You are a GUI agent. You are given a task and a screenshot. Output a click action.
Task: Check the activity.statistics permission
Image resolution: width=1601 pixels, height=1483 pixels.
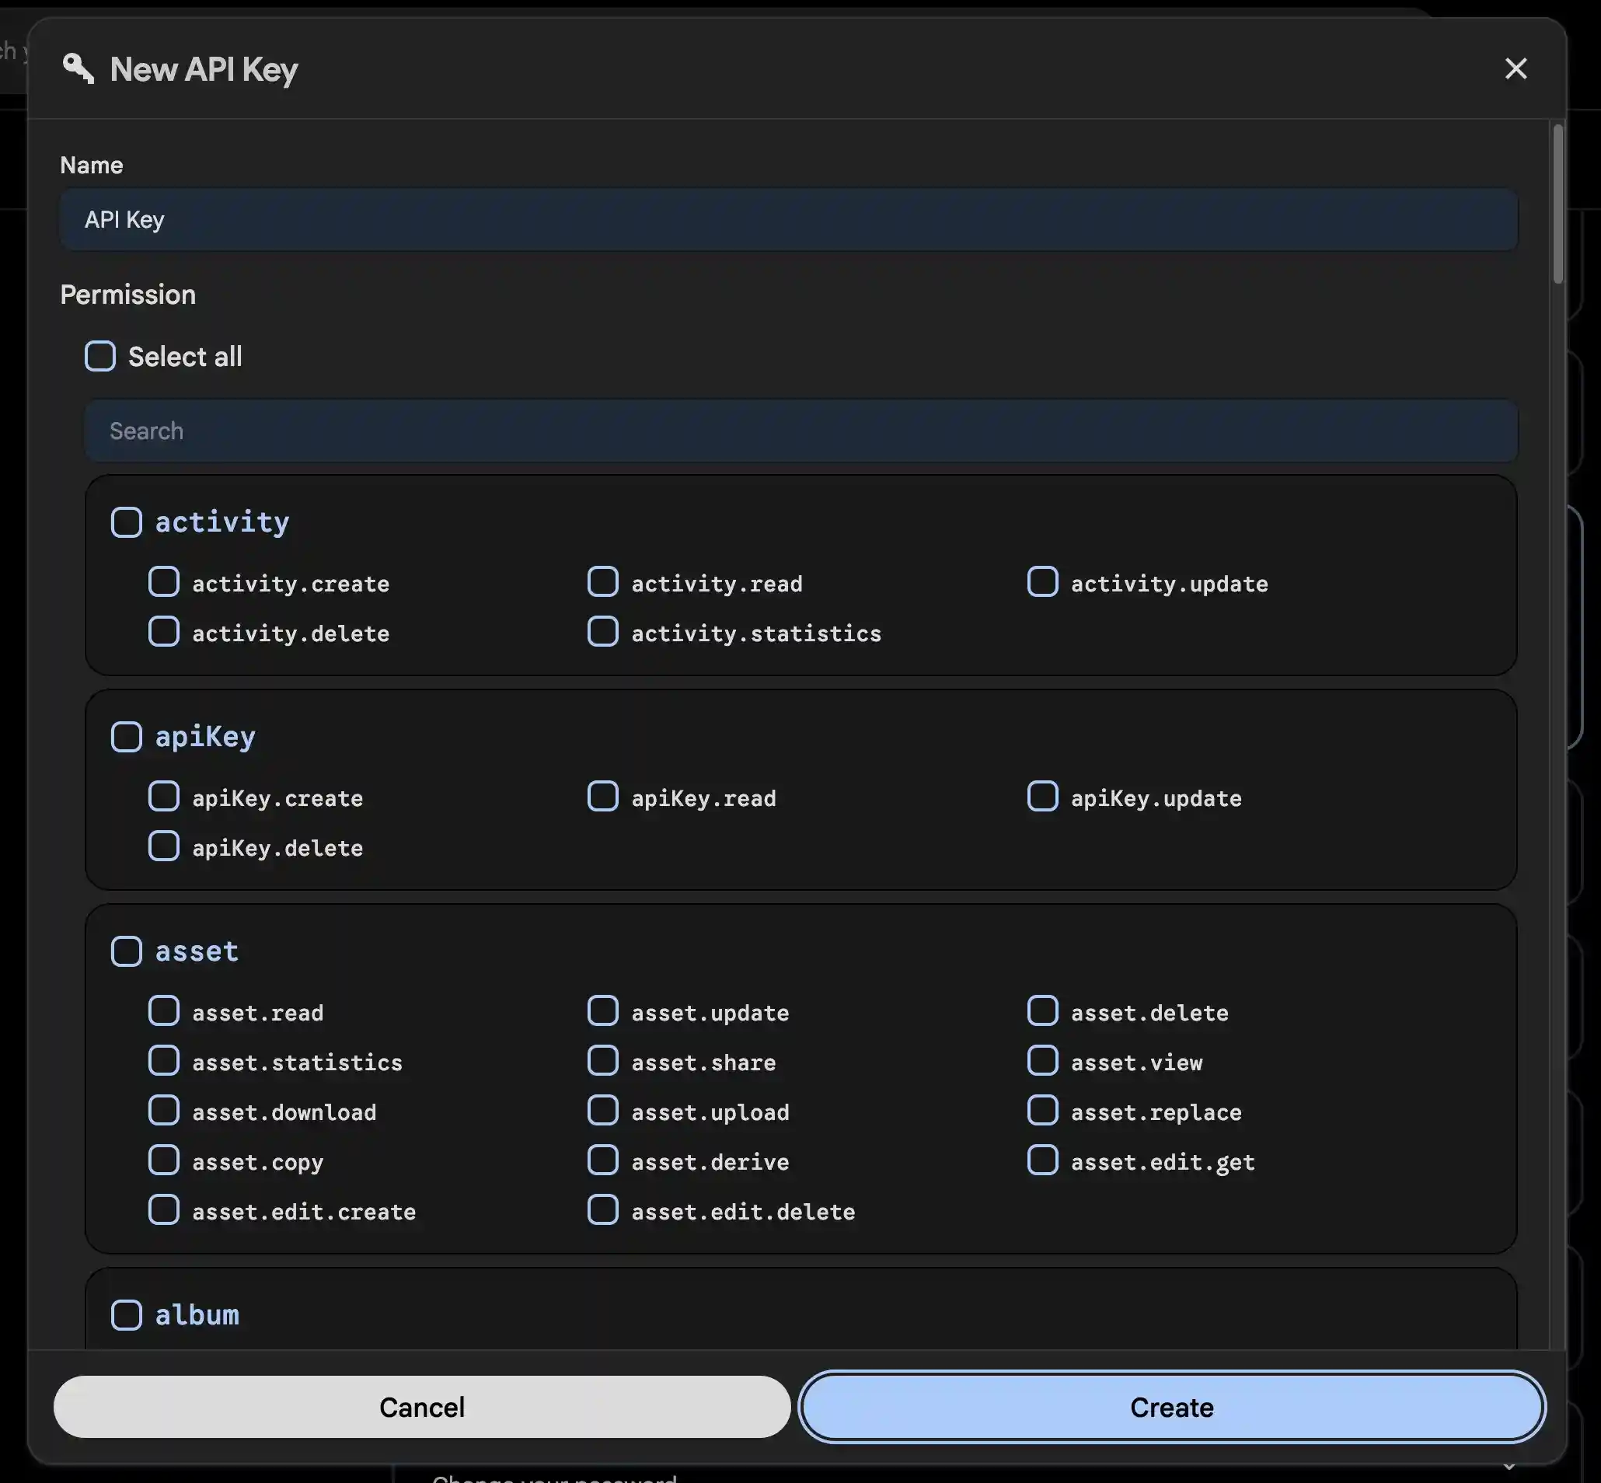(602, 632)
